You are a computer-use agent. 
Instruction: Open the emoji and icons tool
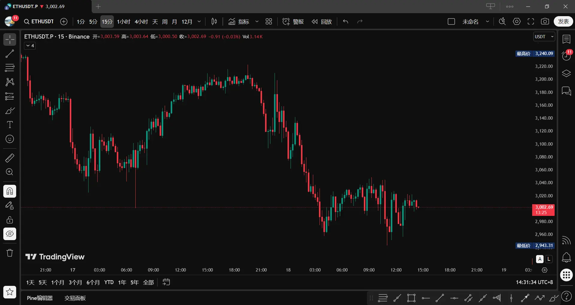coord(10,139)
